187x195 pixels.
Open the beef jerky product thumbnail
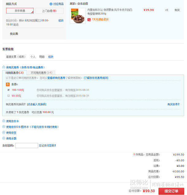(78, 16)
